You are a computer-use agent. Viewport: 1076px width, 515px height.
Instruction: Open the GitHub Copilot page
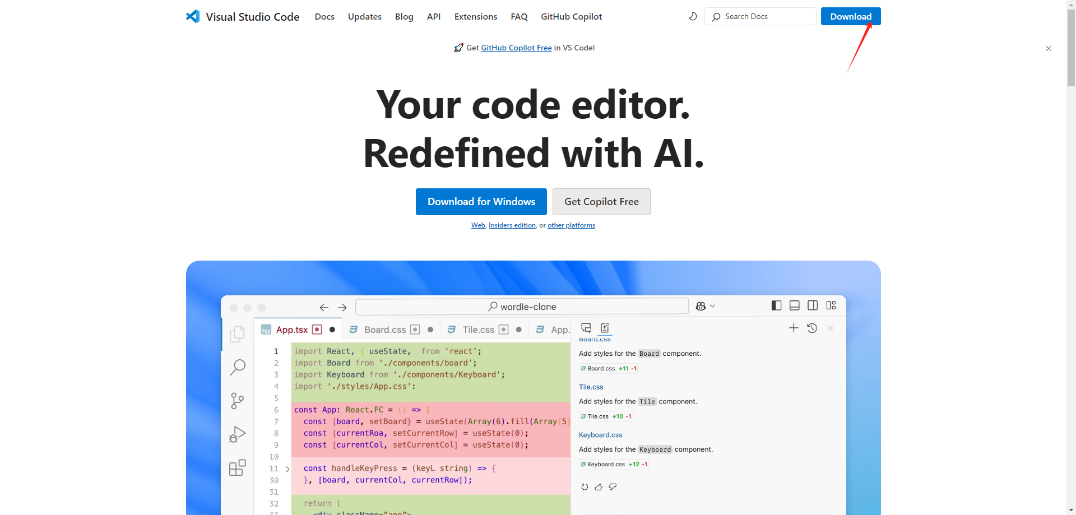coord(572,17)
